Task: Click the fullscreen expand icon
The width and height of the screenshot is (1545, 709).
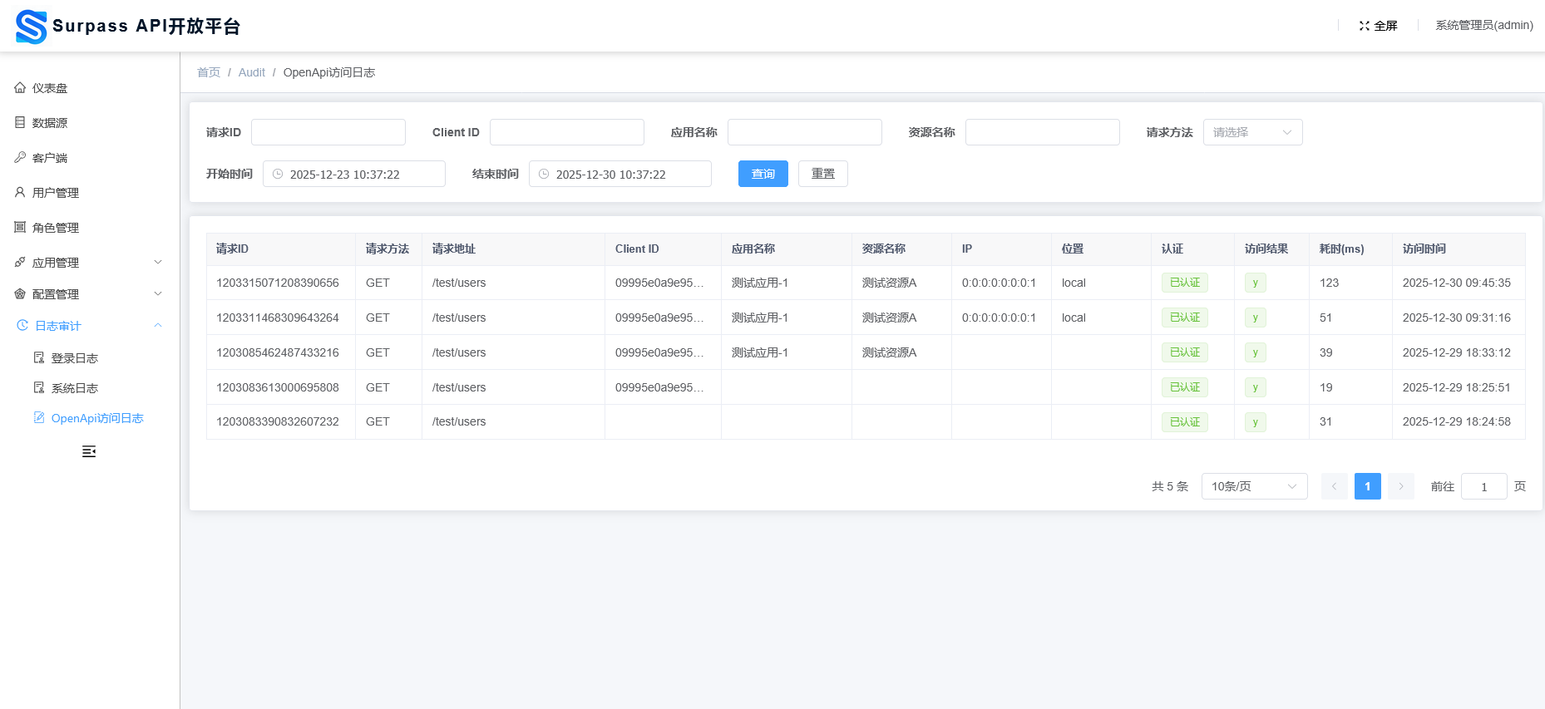Action: 1364,26
